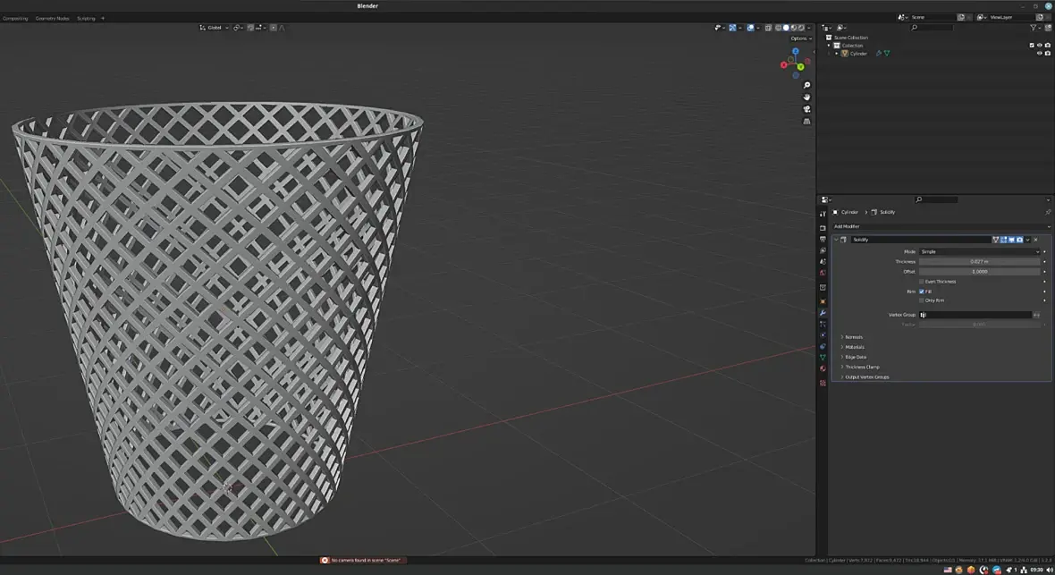Viewport: 1055px width, 575px height.
Task: Expand the Normals section
Action: tap(854, 337)
